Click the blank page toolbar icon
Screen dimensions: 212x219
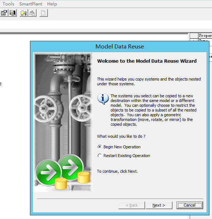tap(43, 13)
